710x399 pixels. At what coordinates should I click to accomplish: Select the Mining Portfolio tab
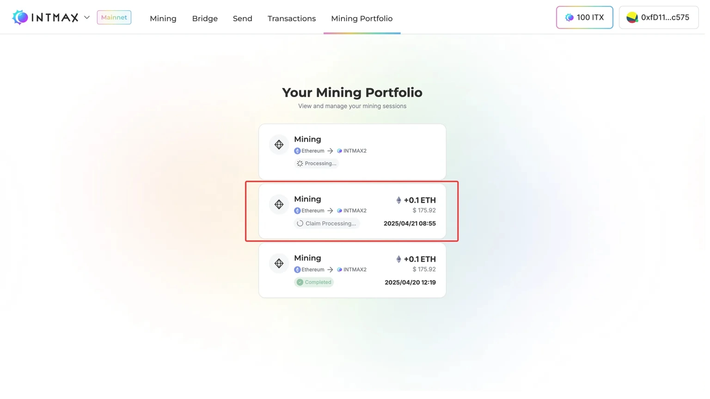(361, 18)
